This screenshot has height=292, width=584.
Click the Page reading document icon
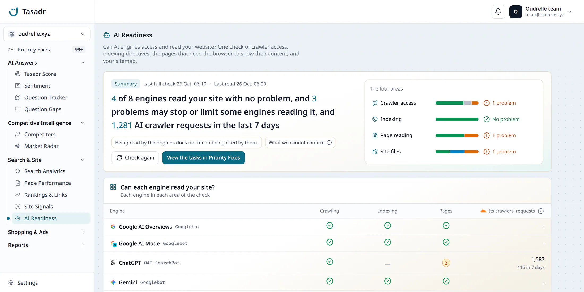pos(375,135)
